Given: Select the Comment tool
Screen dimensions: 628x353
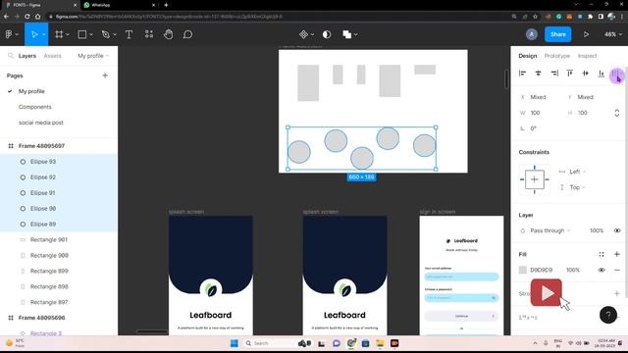Looking at the screenshot, I should 187,34.
